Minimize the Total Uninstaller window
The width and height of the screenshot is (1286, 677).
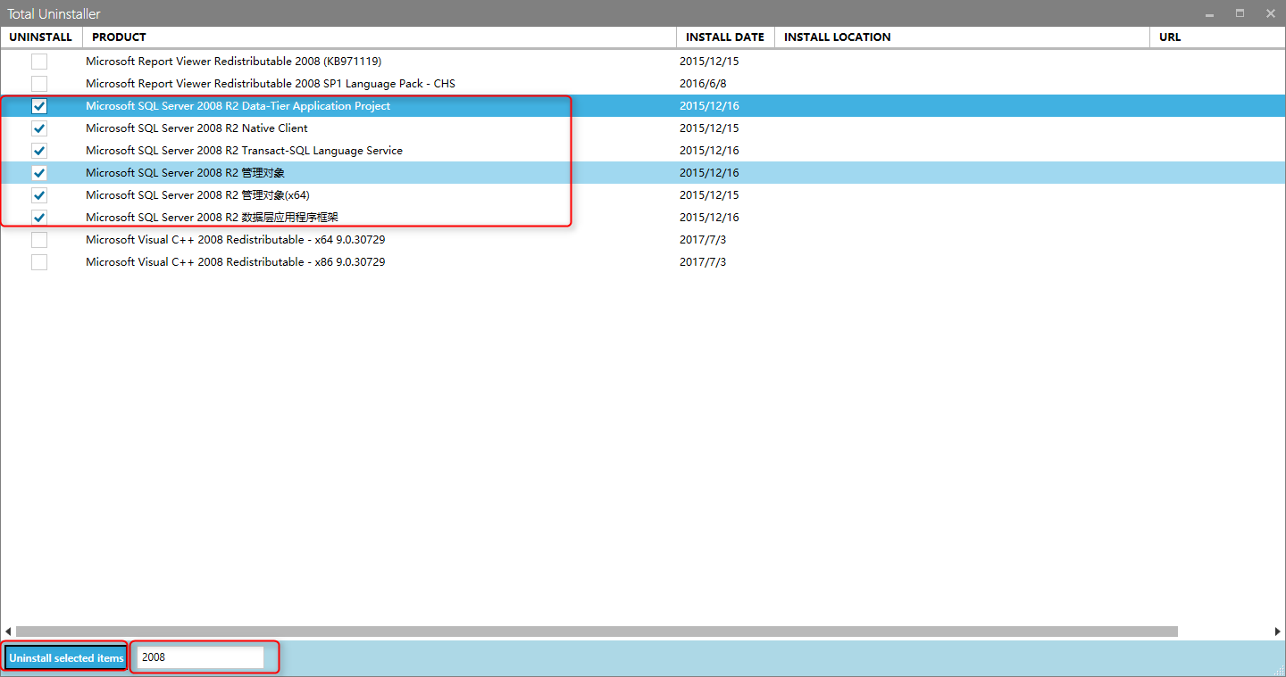coord(1209,13)
